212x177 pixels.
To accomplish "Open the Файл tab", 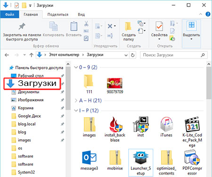I will point(9,15).
